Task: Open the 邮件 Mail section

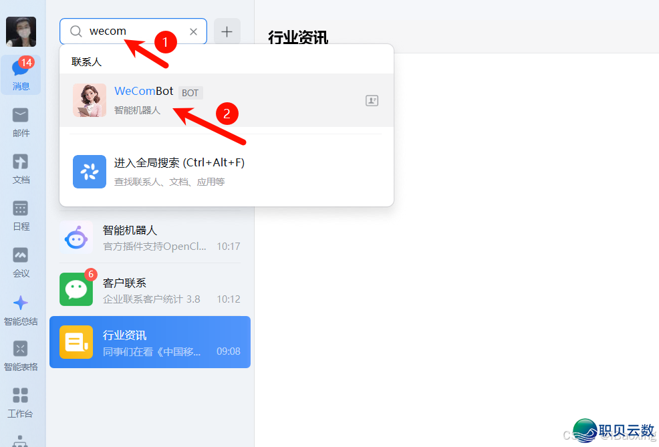Action: coord(21,122)
